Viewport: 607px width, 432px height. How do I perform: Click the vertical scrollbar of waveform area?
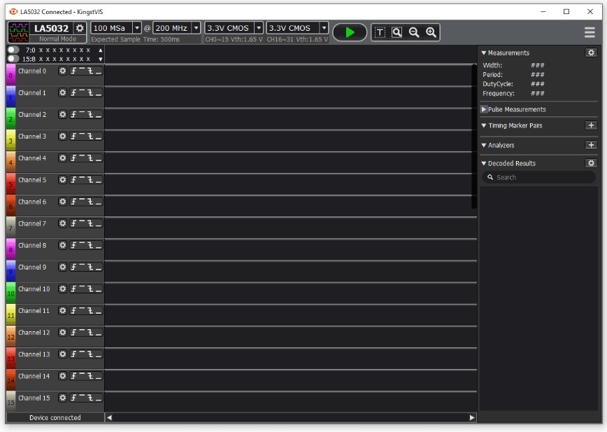pos(474,136)
